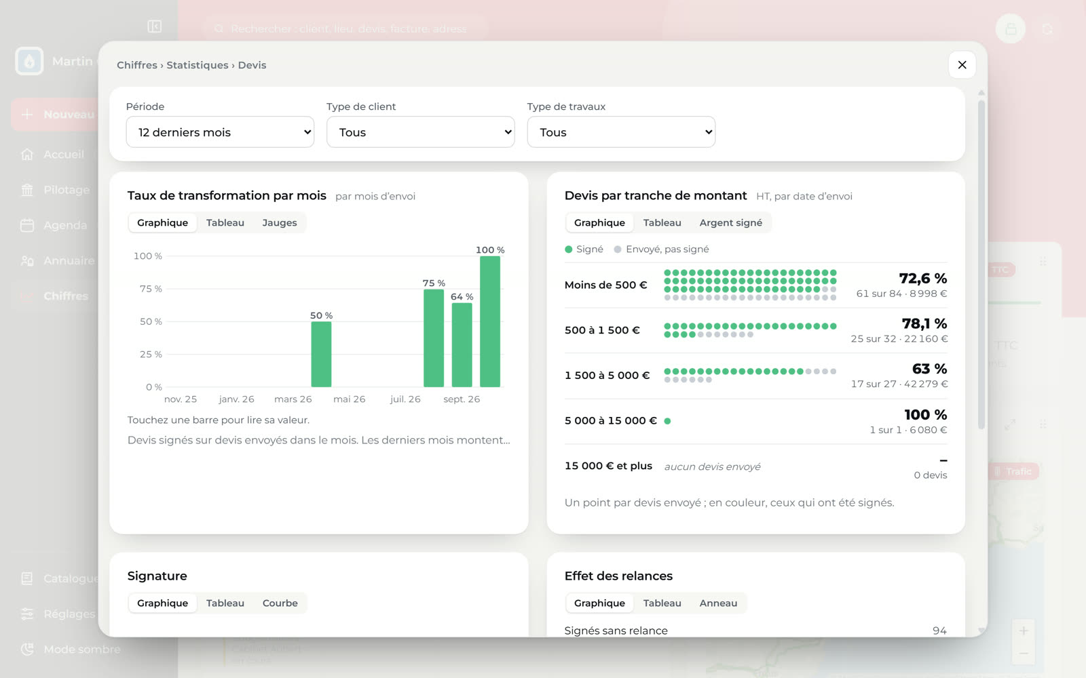1086x678 pixels.
Task: Click the Signé legend green dot
Action: [x=569, y=250]
